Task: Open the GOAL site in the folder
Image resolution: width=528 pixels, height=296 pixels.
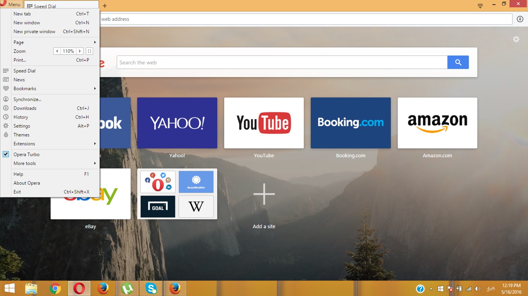Action: 158,207
